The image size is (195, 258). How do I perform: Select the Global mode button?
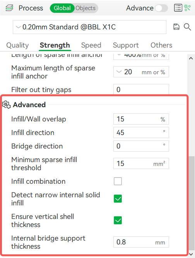62,8
